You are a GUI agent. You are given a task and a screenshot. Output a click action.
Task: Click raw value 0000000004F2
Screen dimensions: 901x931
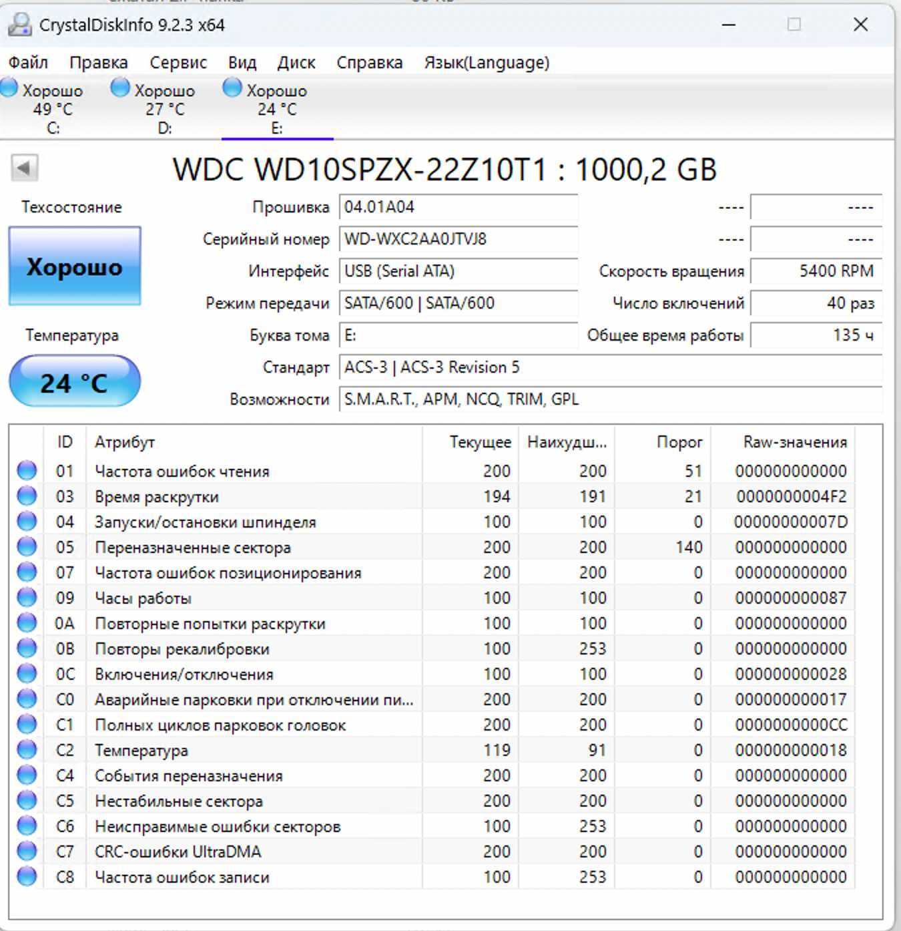point(792,497)
